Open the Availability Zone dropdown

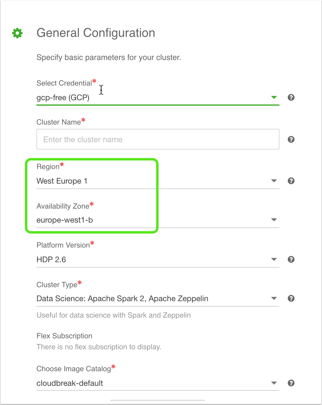274,220
